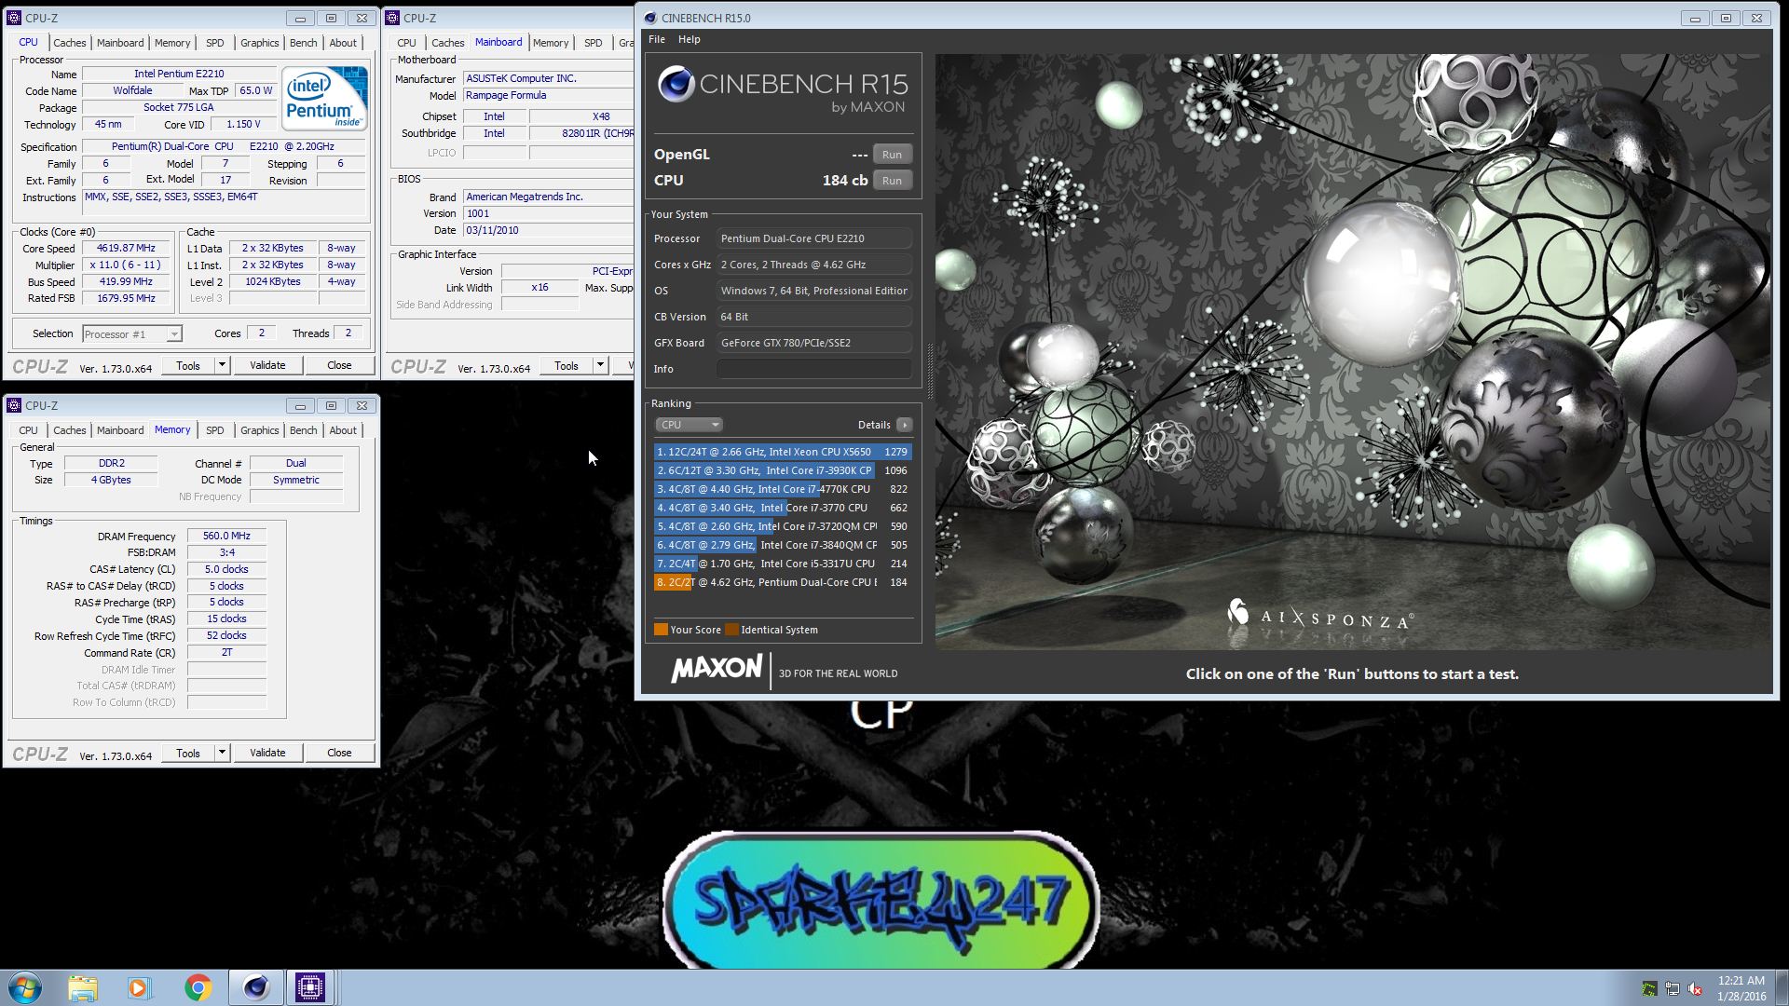Click the volume muted tray icon
The width and height of the screenshot is (1789, 1006).
(x=1695, y=988)
